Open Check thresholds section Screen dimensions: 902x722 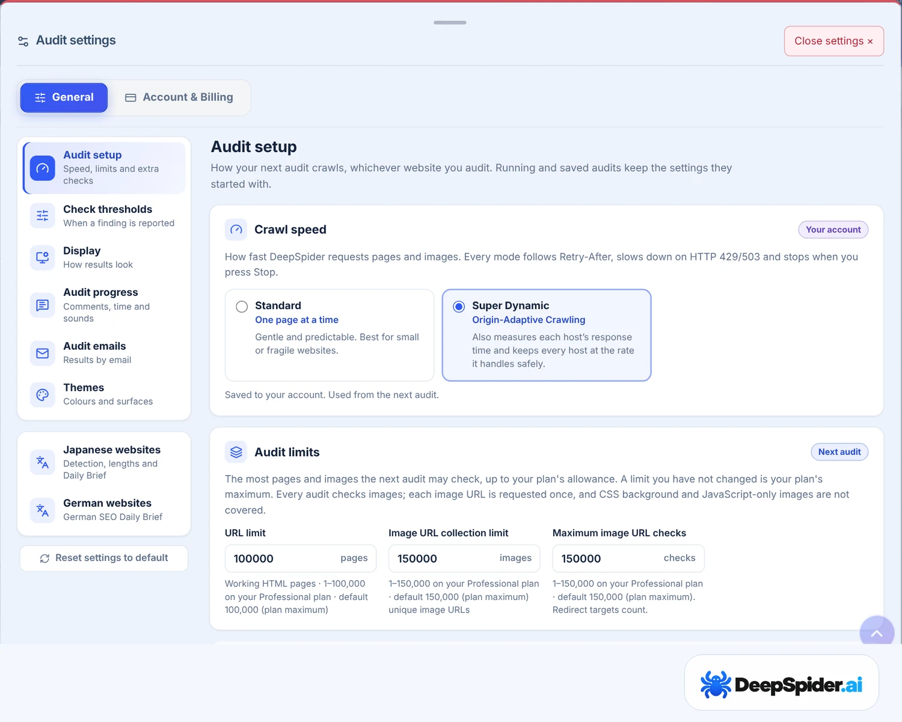pos(105,215)
